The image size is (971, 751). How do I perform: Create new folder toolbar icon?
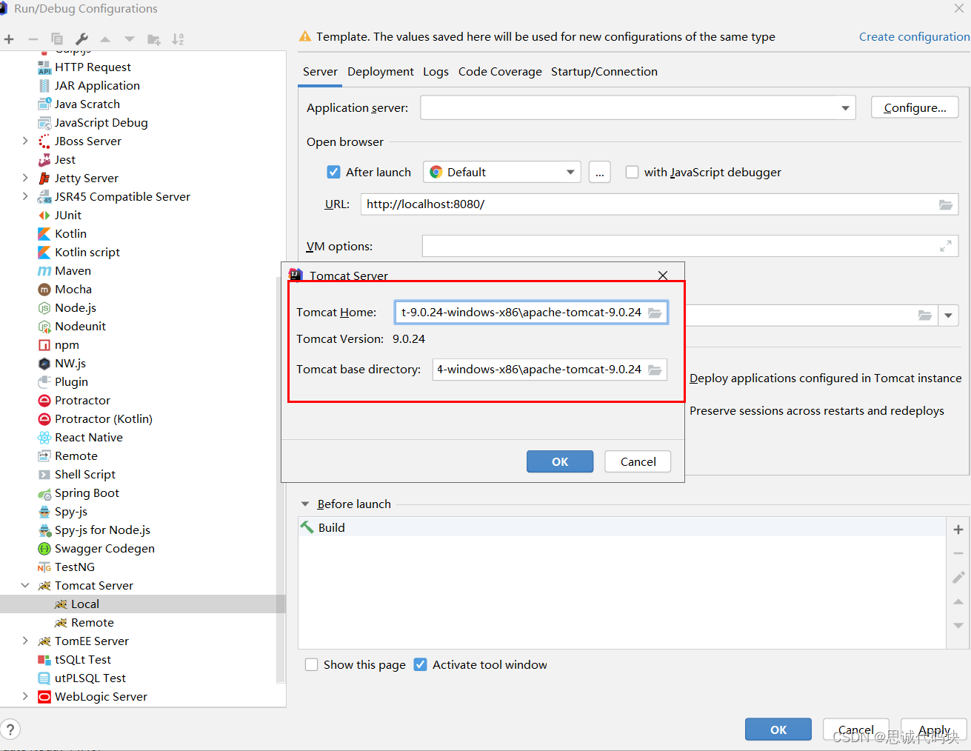pyautogui.click(x=154, y=39)
